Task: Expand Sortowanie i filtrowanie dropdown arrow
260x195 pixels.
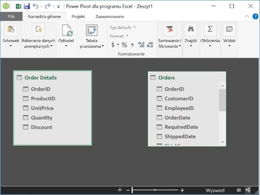Action: pos(180,46)
